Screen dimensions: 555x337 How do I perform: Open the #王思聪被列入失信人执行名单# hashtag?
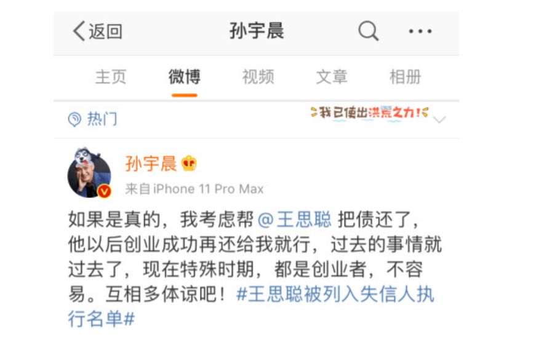251,306
